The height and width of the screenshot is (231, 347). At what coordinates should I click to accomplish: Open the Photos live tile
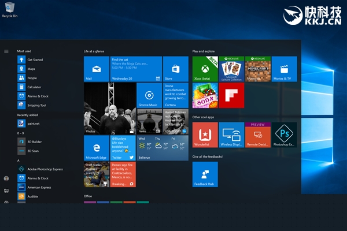point(110,109)
